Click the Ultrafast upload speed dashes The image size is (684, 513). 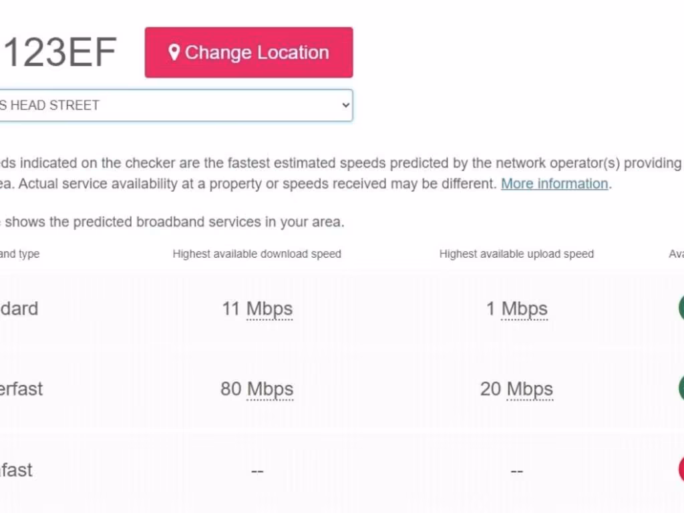pyautogui.click(x=516, y=472)
